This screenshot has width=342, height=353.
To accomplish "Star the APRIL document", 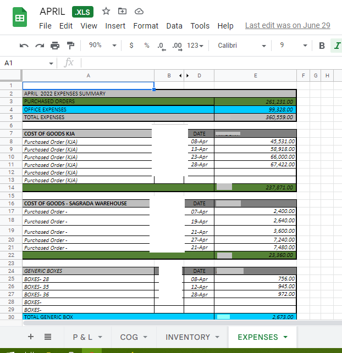I will coord(106,11).
